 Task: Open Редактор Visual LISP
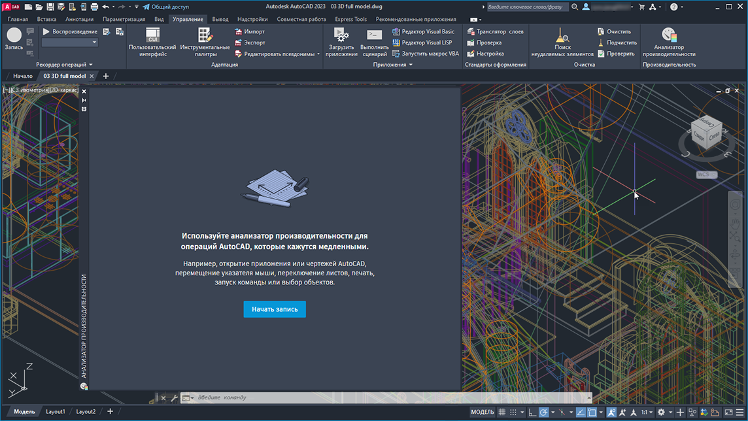tap(422, 42)
